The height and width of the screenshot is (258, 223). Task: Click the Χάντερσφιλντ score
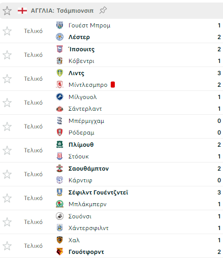pyautogui.click(x=219, y=228)
